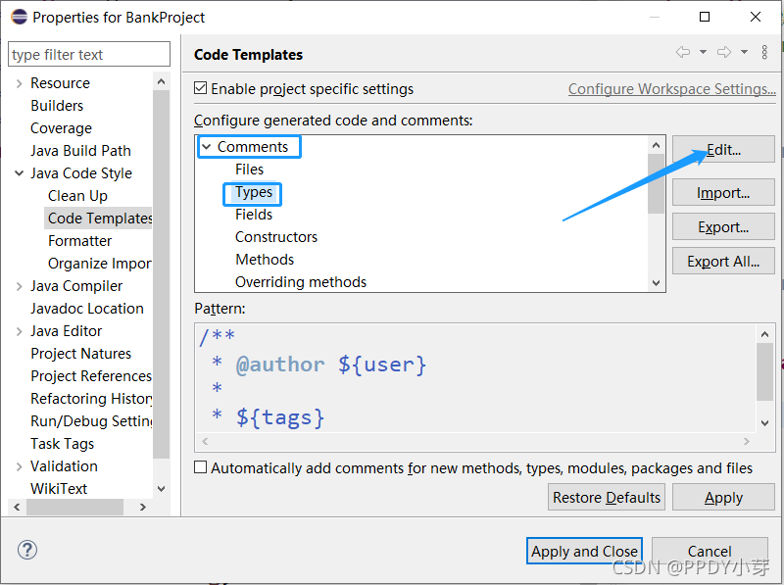Expand the Resource tree node

(x=19, y=83)
